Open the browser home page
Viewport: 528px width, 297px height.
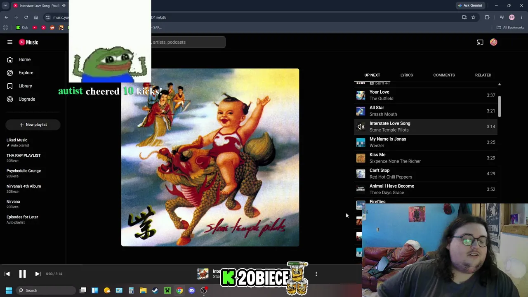pos(36,17)
